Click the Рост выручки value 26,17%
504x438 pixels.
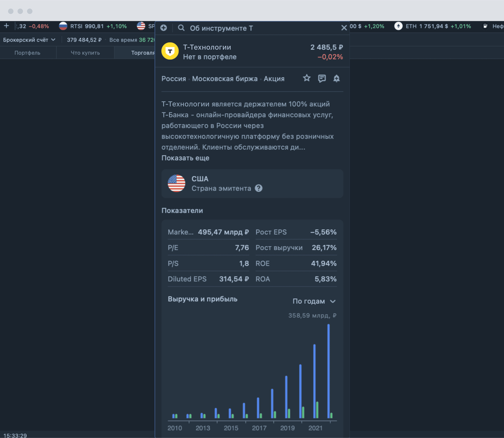point(324,248)
